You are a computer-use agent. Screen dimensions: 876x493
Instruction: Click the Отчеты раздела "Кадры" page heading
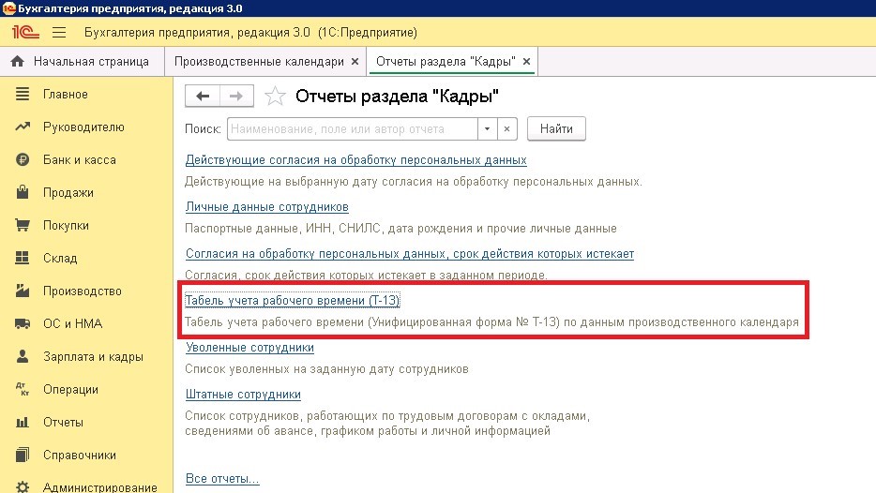click(397, 96)
